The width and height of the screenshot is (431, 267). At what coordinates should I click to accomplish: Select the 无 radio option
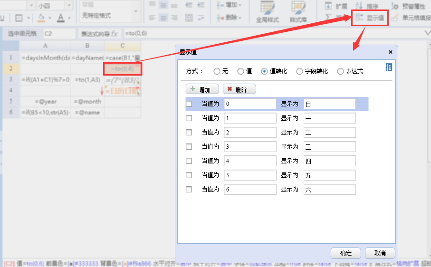pyautogui.click(x=217, y=71)
